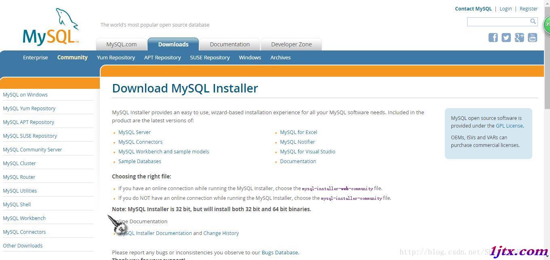Open MySQL Cluster in the sidebar
The width and height of the screenshot is (550, 260).
19,163
